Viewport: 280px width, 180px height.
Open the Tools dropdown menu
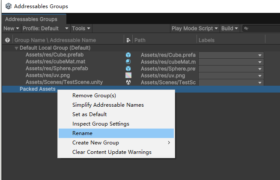(x=81, y=28)
